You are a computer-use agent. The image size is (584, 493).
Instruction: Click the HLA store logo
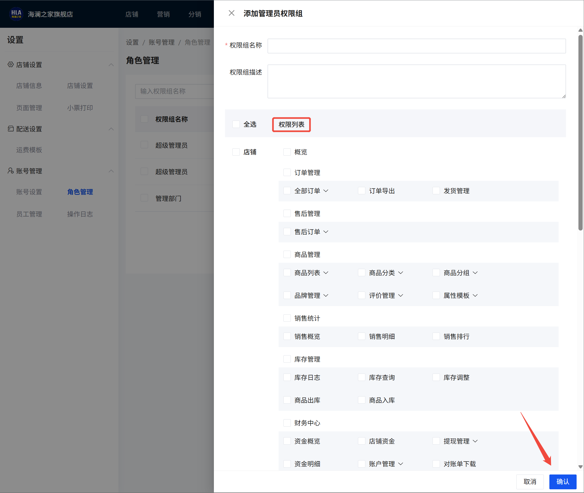pos(16,14)
